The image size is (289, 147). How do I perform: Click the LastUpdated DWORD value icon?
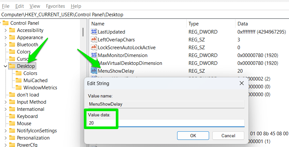94,32
